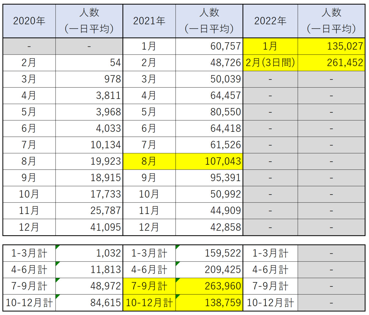Click the yellow 2022 1月 cell
This screenshot has height=315, width=369.
(x=270, y=46)
